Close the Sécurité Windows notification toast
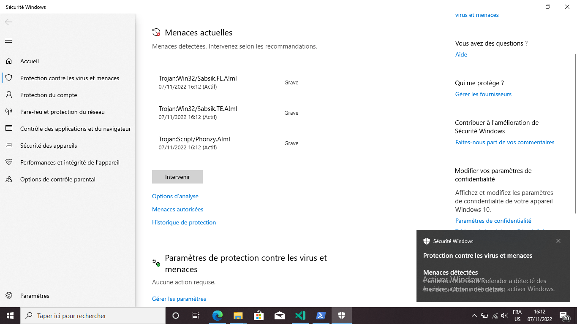Viewport: 577px width, 324px height. pos(558,241)
